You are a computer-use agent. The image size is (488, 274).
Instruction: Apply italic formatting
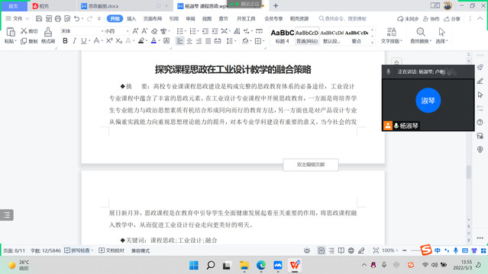[x=74, y=40]
